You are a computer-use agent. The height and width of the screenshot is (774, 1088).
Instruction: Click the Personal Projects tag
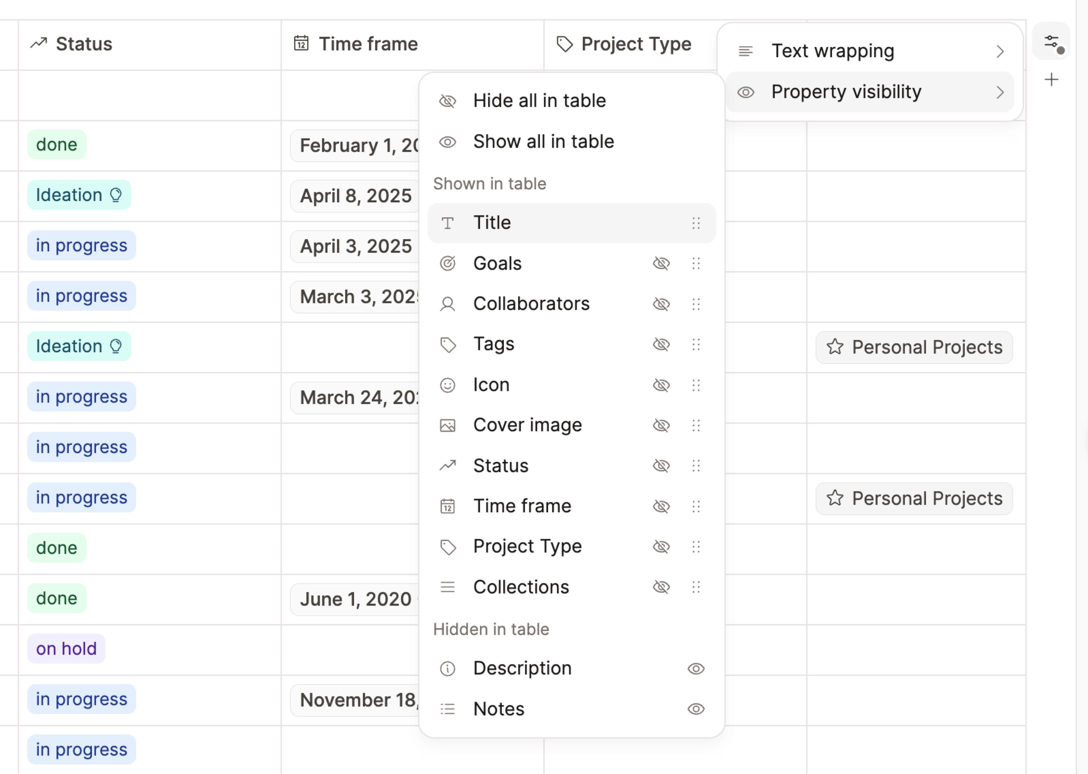pos(913,347)
